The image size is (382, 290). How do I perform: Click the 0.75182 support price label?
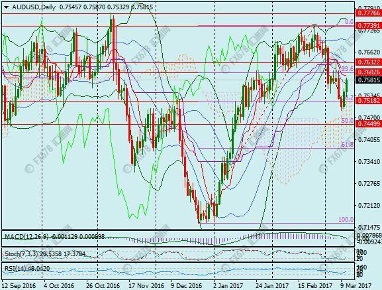(x=369, y=100)
